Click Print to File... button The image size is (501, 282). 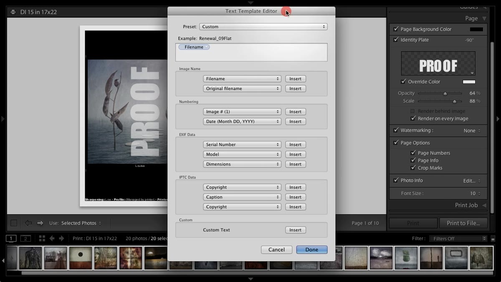[463, 223]
